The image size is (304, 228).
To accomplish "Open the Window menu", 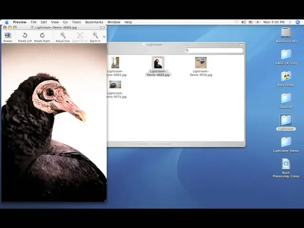I will 114,22.
